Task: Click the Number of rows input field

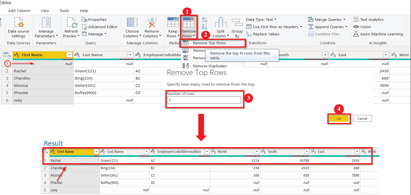Action: [204, 99]
